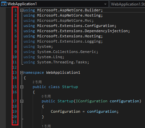
Task: Click the Startup class name identifier
Action: pyautogui.click(x=70, y=87)
